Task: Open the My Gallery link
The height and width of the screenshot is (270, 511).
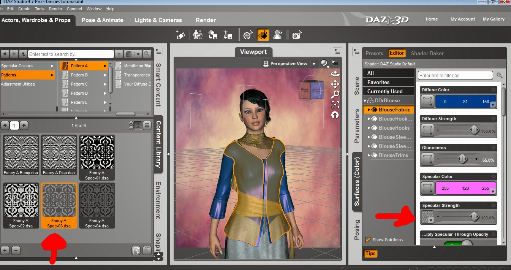Action: [494, 19]
